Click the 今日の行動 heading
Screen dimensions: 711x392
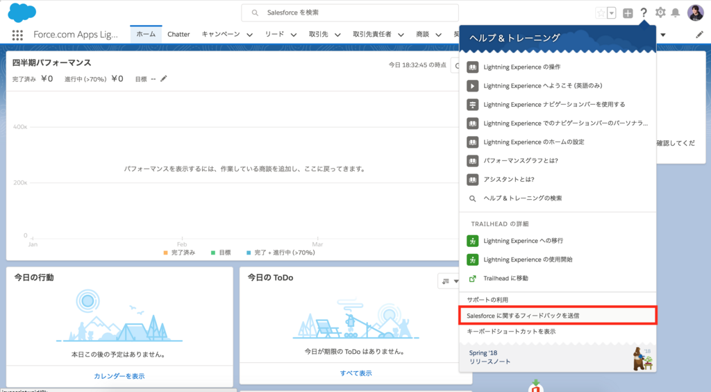(x=34, y=278)
